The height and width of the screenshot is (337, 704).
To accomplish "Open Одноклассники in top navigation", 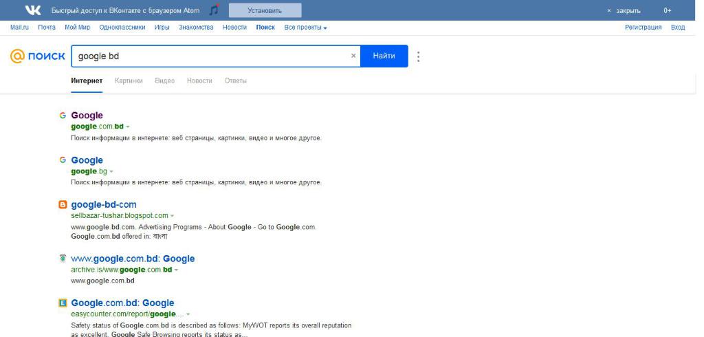I will 122,28.
